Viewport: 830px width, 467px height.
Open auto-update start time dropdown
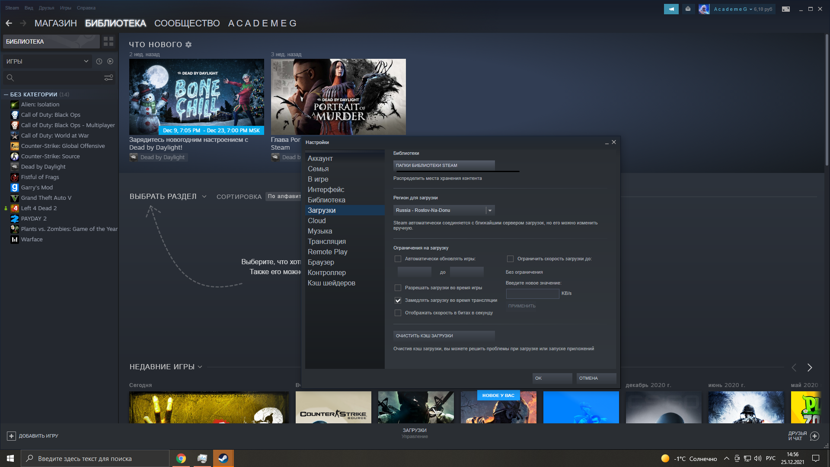(415, 272)
